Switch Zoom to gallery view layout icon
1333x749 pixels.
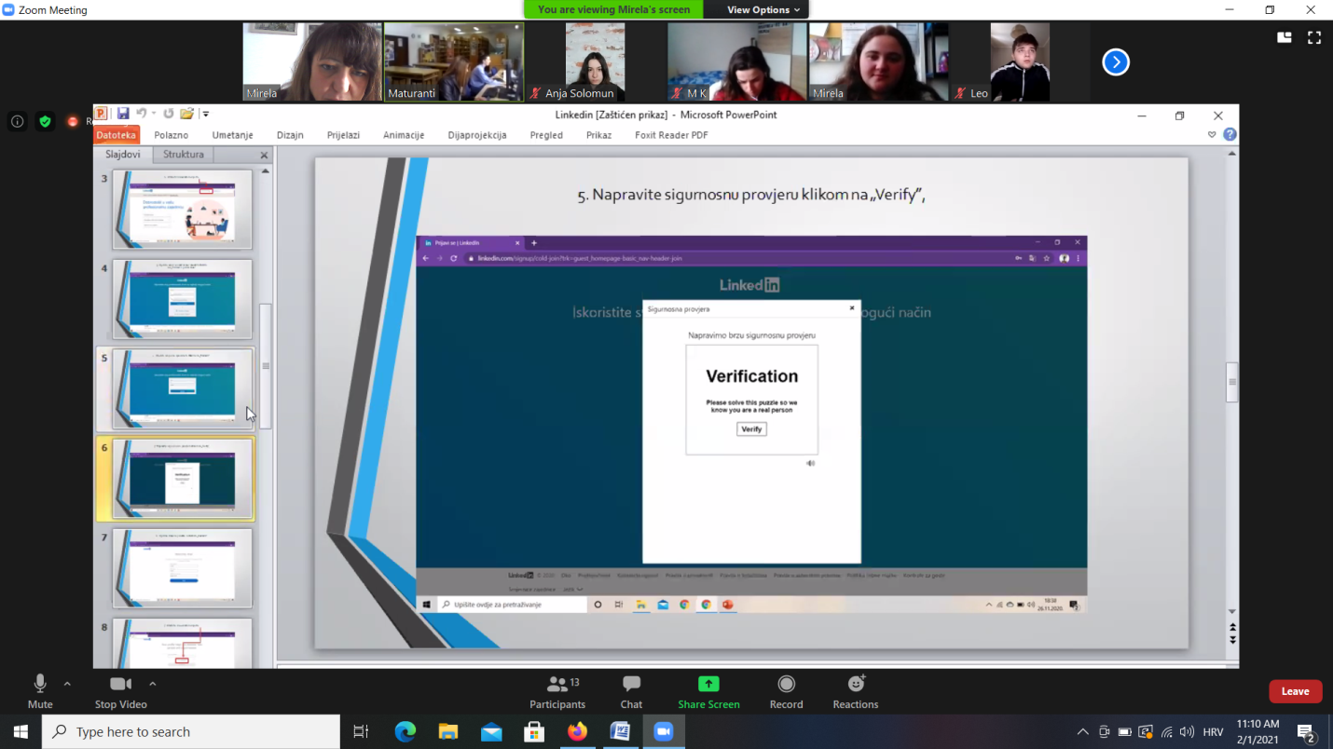point(1285,37)
